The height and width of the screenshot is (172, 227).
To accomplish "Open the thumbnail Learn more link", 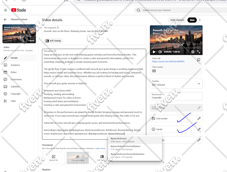I will (100, 148).
